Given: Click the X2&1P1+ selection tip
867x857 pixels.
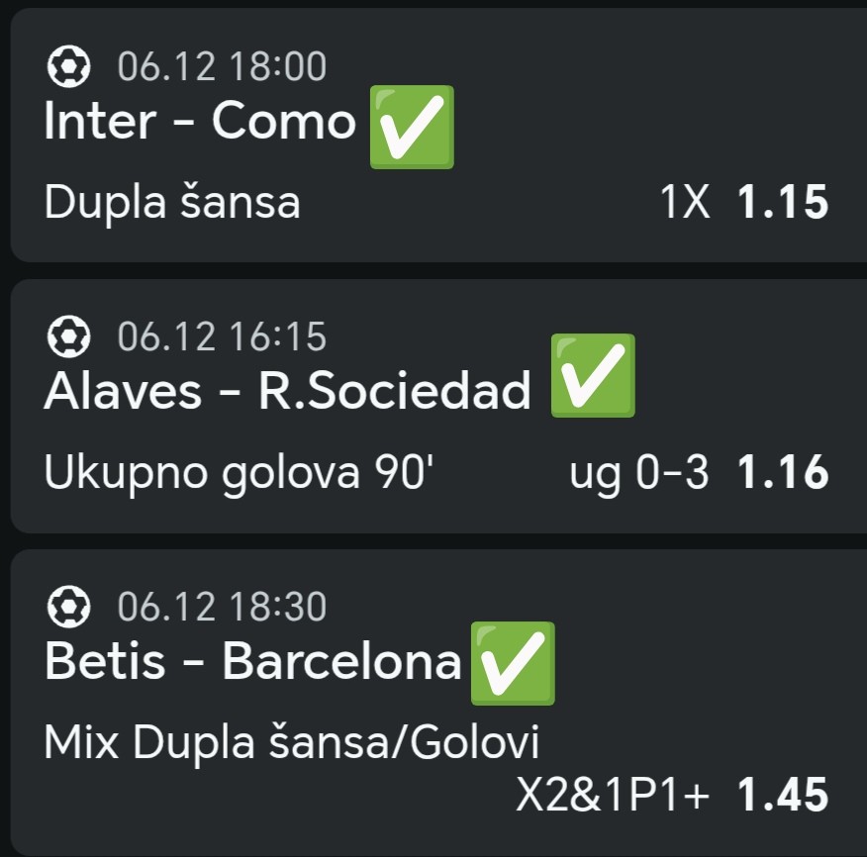Looking at the screenshot, I should pyautogui.click(x=613, y=795).
